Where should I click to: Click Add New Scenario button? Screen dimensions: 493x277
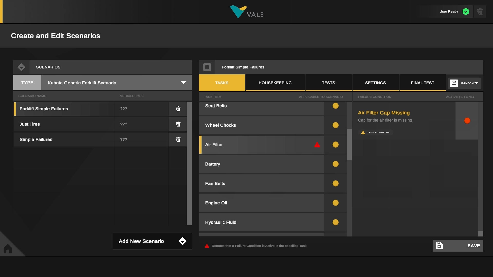[152, 241]
